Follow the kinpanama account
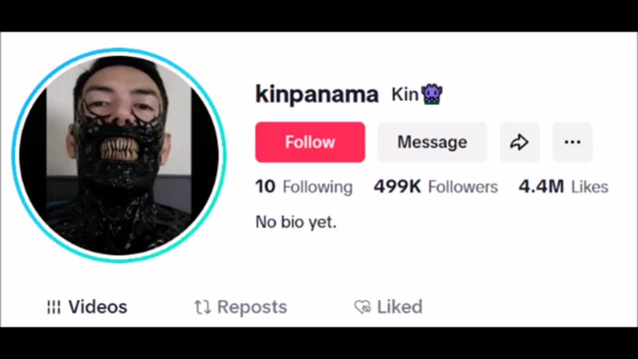The image size is (638, 359). 310,142
